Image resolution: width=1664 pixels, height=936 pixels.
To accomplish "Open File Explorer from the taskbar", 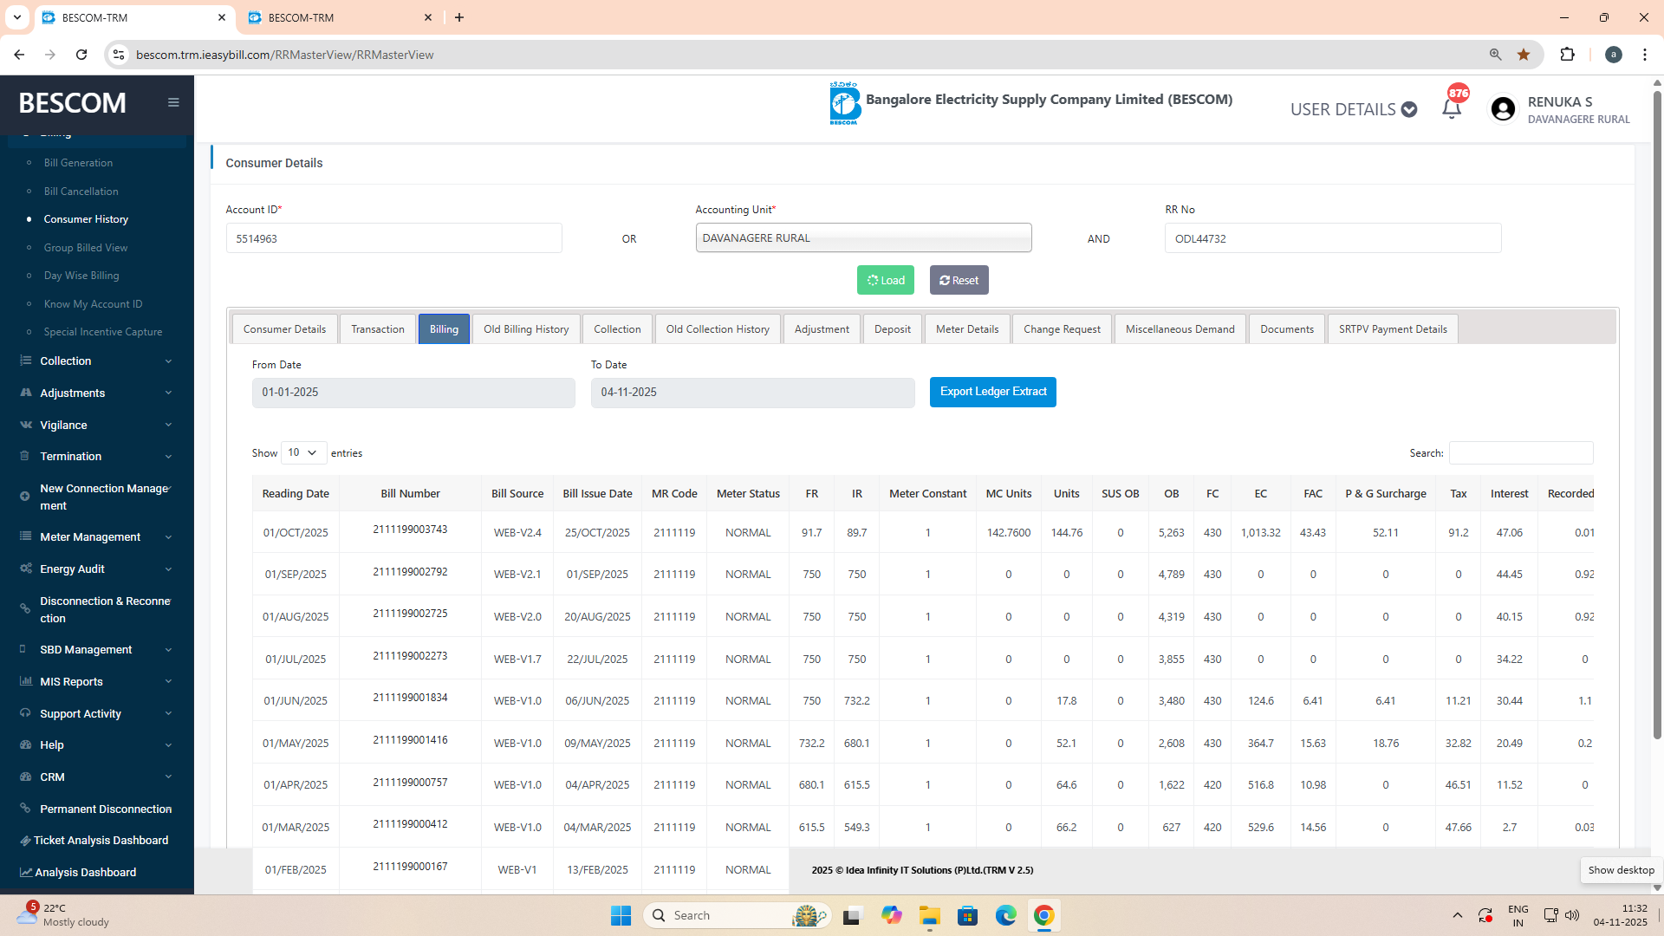I will [930, 916].
